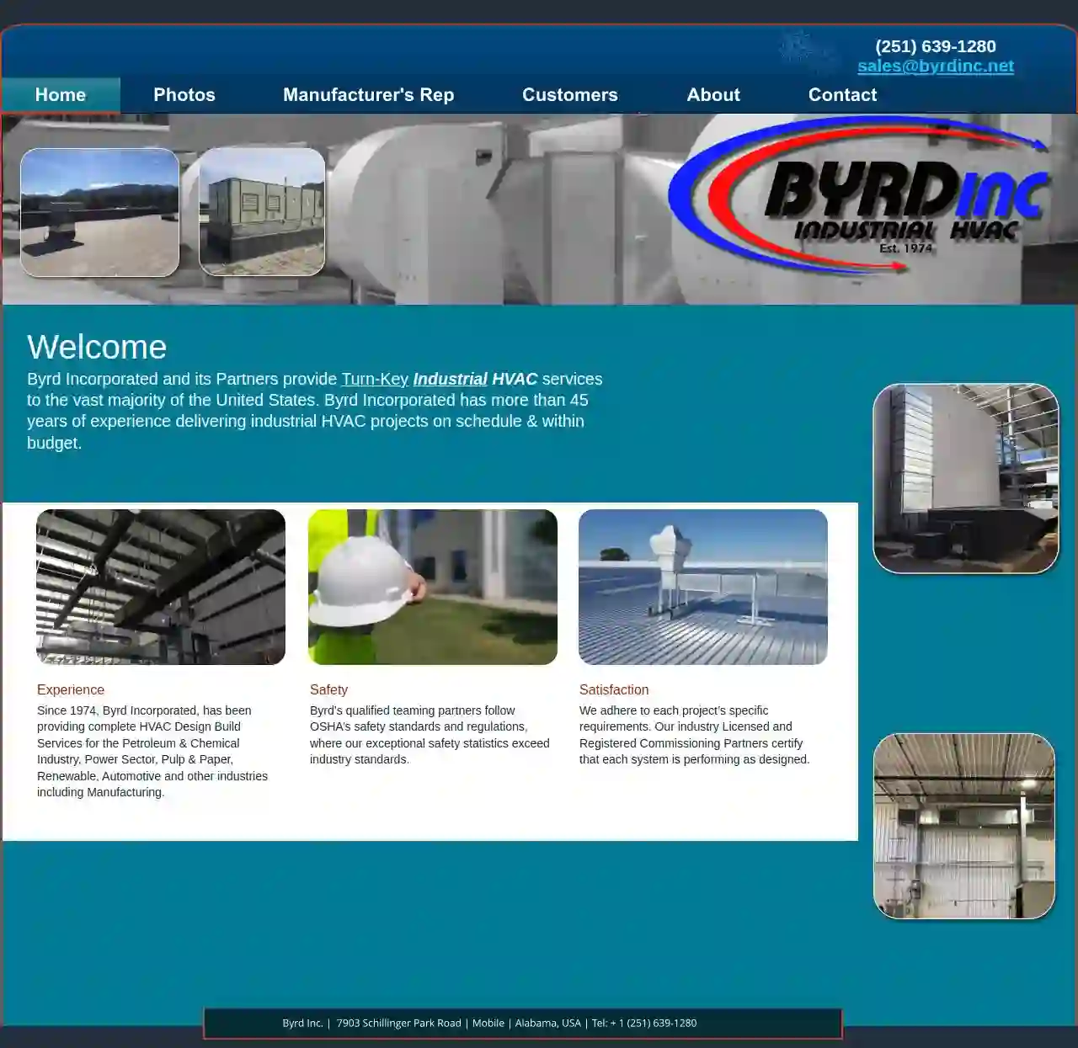
Task: Click the footer address 7903 Schillinger Park Road
Action: point(398,1023)
